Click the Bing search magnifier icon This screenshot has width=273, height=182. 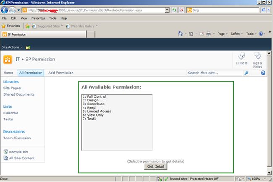tap(263, 10)
